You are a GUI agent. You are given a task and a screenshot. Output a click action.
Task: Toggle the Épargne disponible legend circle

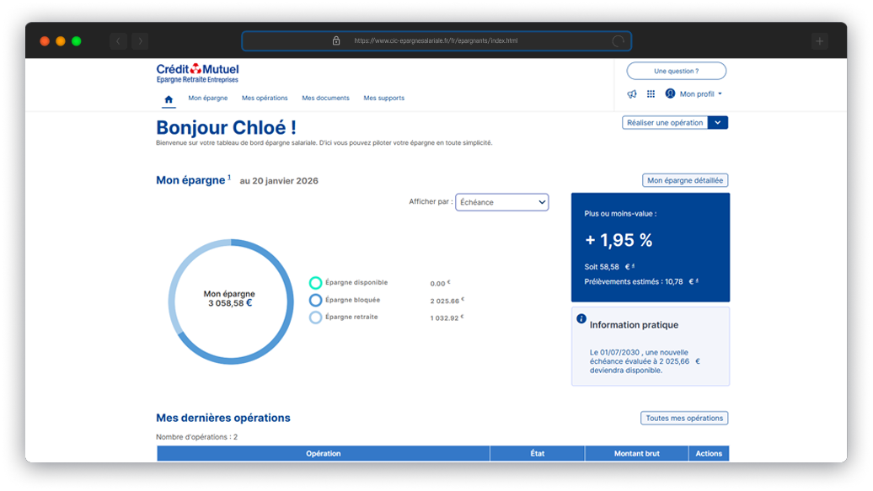tap(315, 283)
